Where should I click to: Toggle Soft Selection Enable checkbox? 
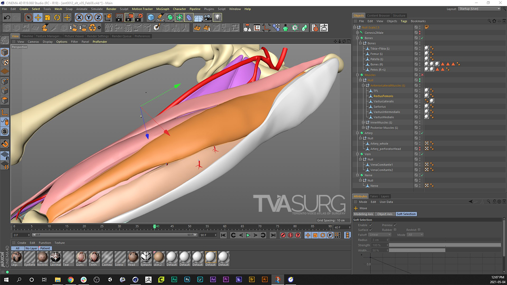[371, 225]
